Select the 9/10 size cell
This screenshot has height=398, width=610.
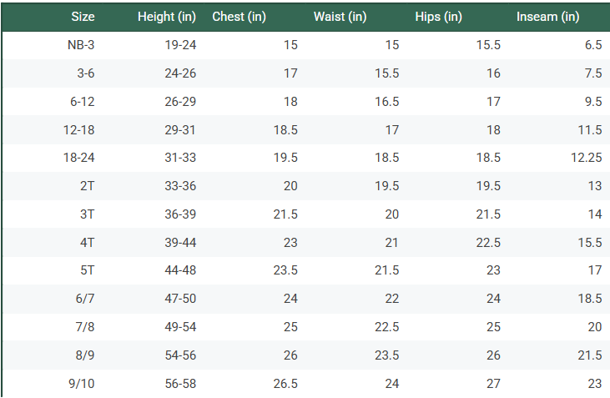tap(82, 383)
